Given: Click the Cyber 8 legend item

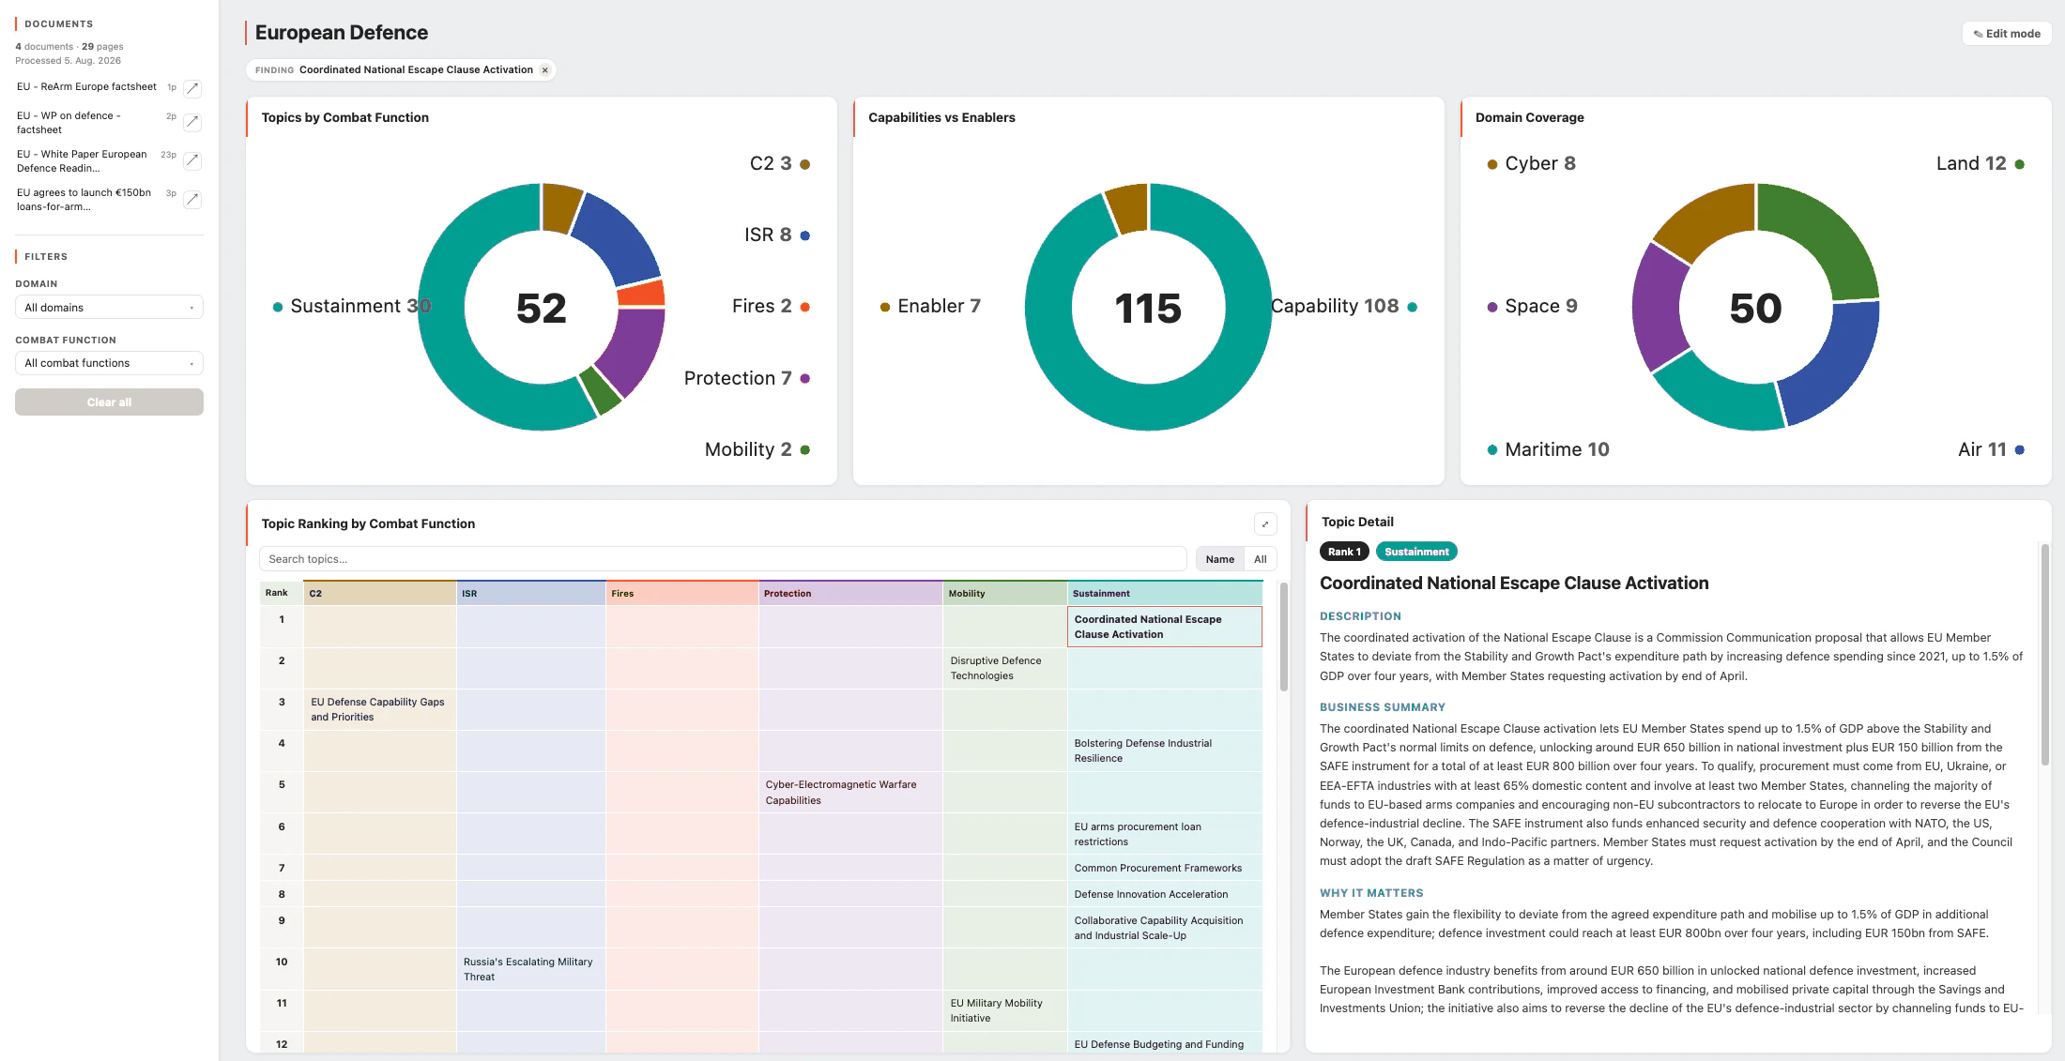Looking at the screenshot, I should [1531, 164].
